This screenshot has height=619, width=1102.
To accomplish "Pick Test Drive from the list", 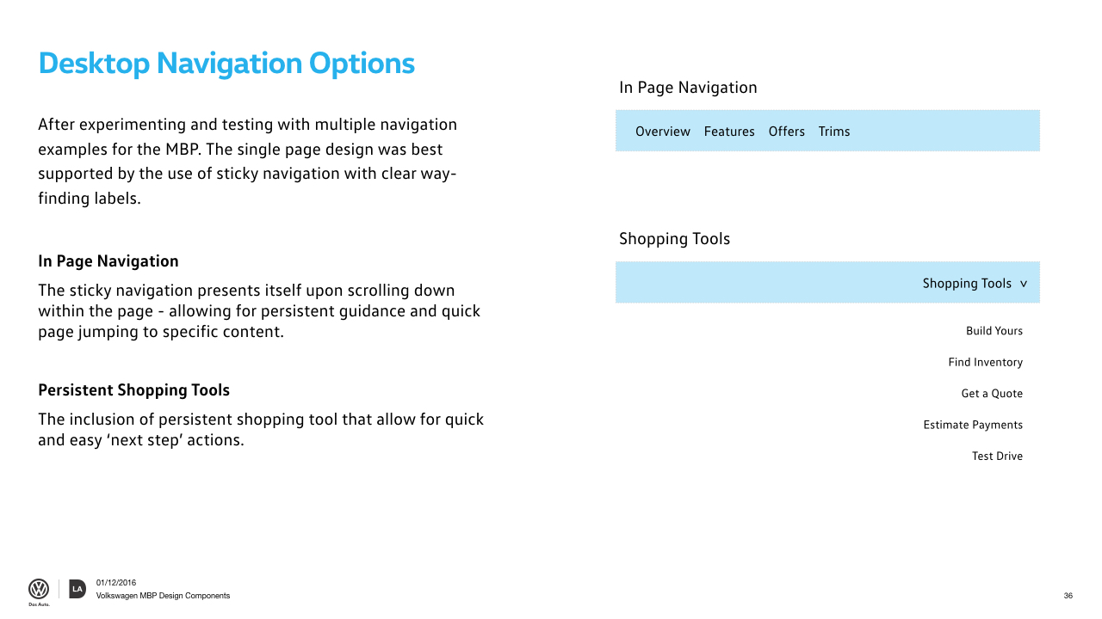I will click(997, 456).
